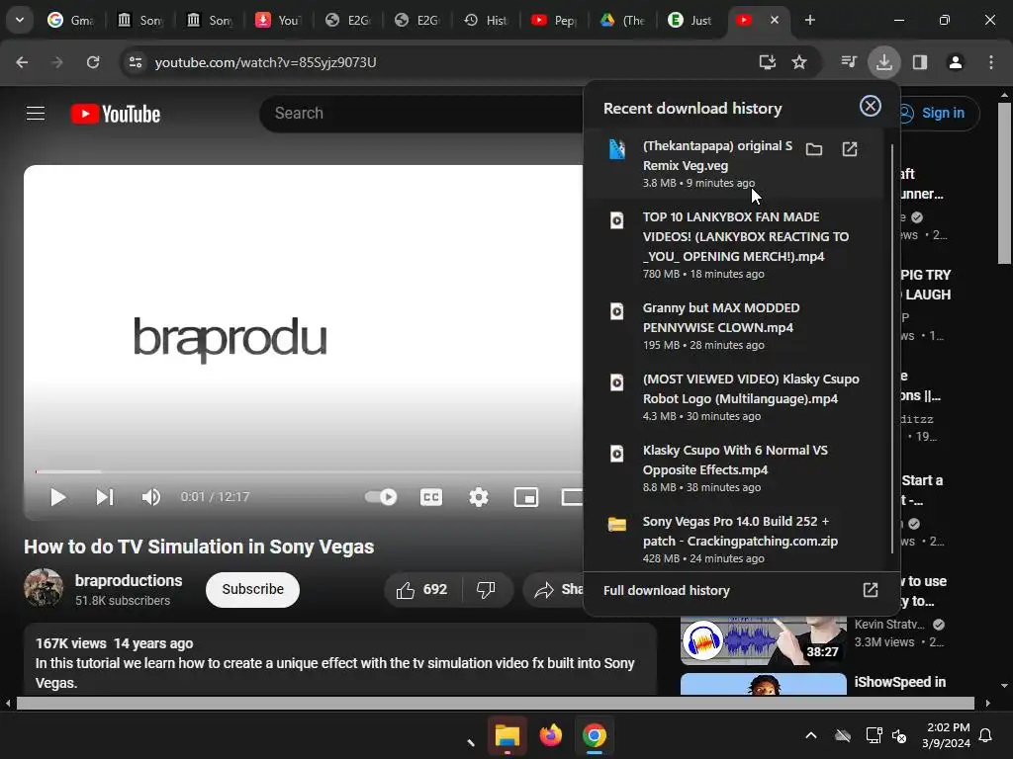Open the Chrome three-dot menu

click(x=991, y=62)
